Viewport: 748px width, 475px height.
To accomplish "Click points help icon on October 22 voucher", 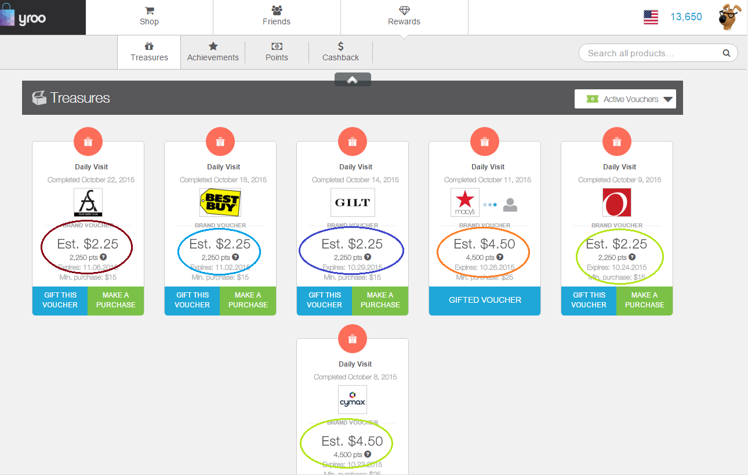I will click(x=103, y=257).
